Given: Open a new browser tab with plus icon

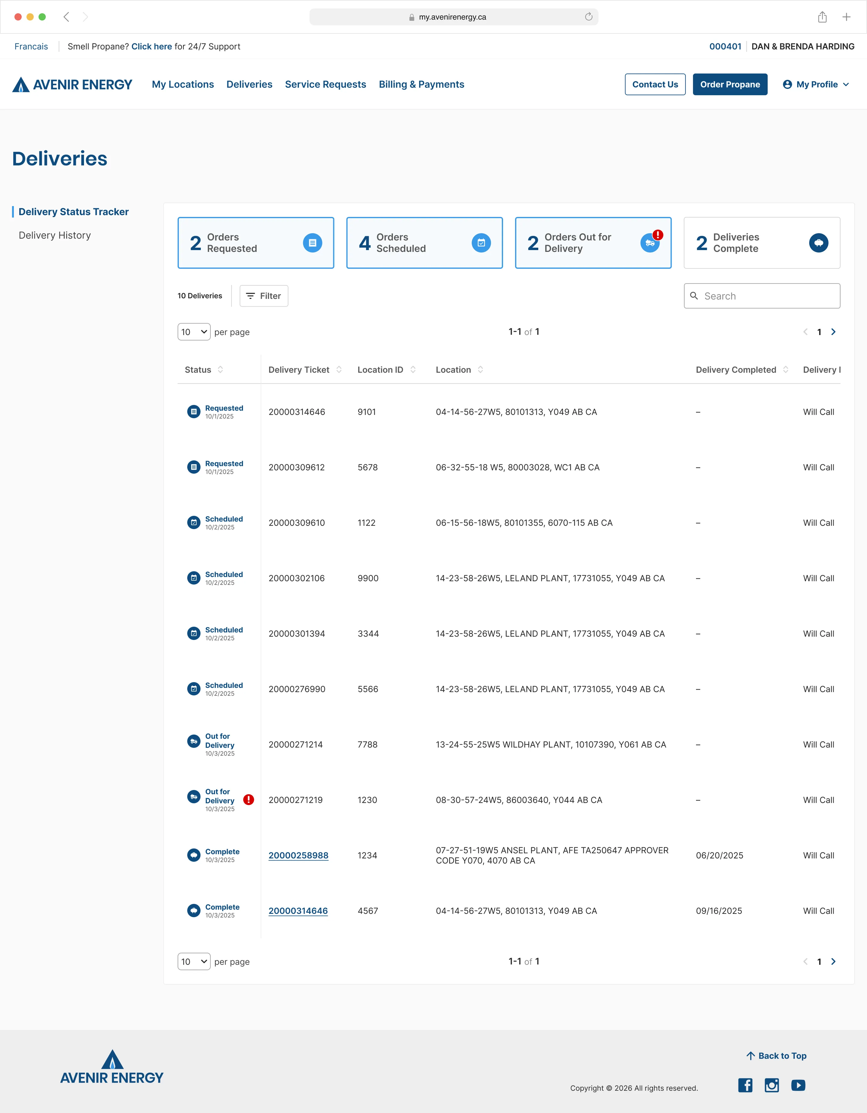Looking at the screenshot, I should [846, 17].
